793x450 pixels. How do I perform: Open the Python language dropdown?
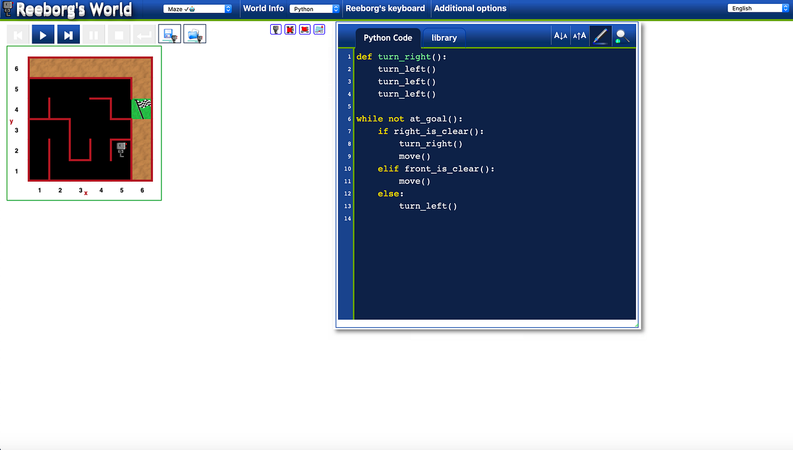pos(314,8)
